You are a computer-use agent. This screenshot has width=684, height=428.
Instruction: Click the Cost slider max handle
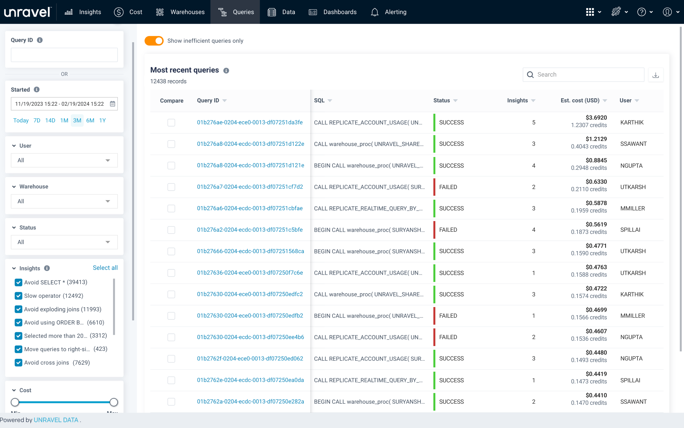(x=114, y=402)
